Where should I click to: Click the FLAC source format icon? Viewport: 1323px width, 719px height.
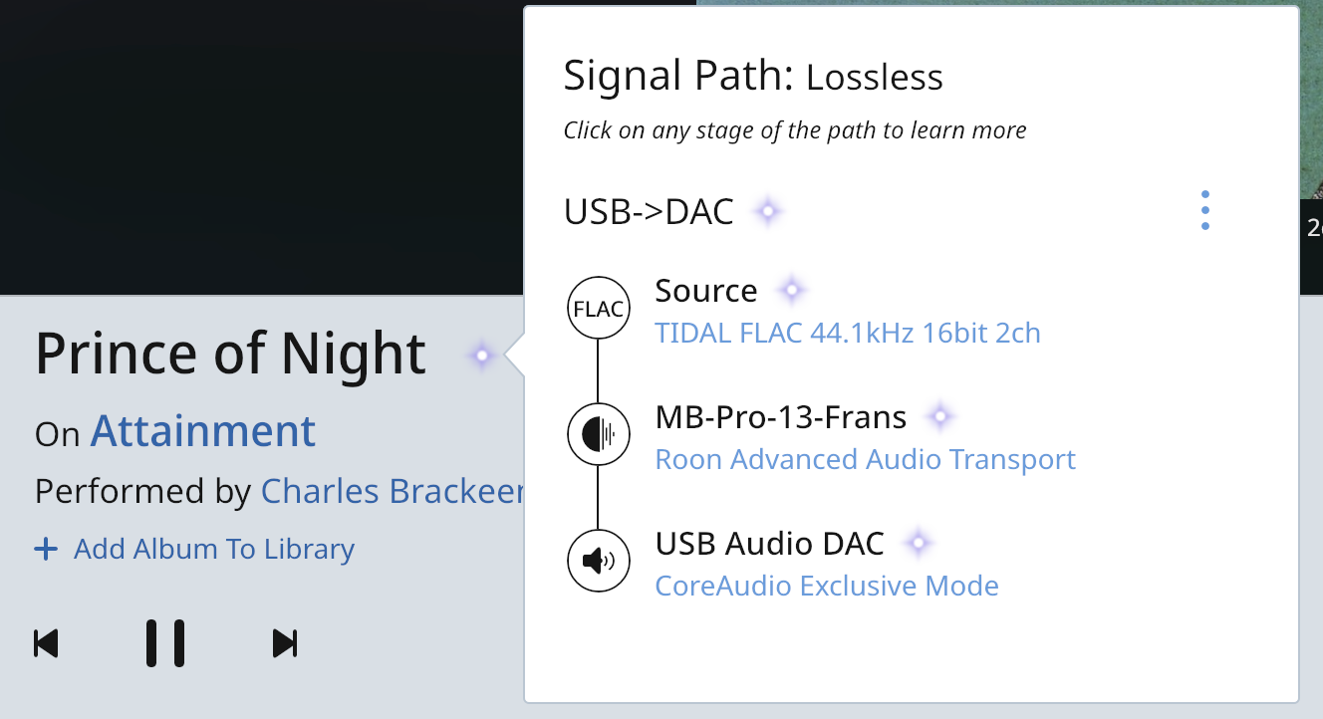pyautogui.click(x=598, y=309)
